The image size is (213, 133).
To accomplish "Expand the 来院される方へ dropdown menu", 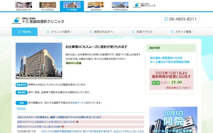I will pyautogui.click(x=104, y=32).
